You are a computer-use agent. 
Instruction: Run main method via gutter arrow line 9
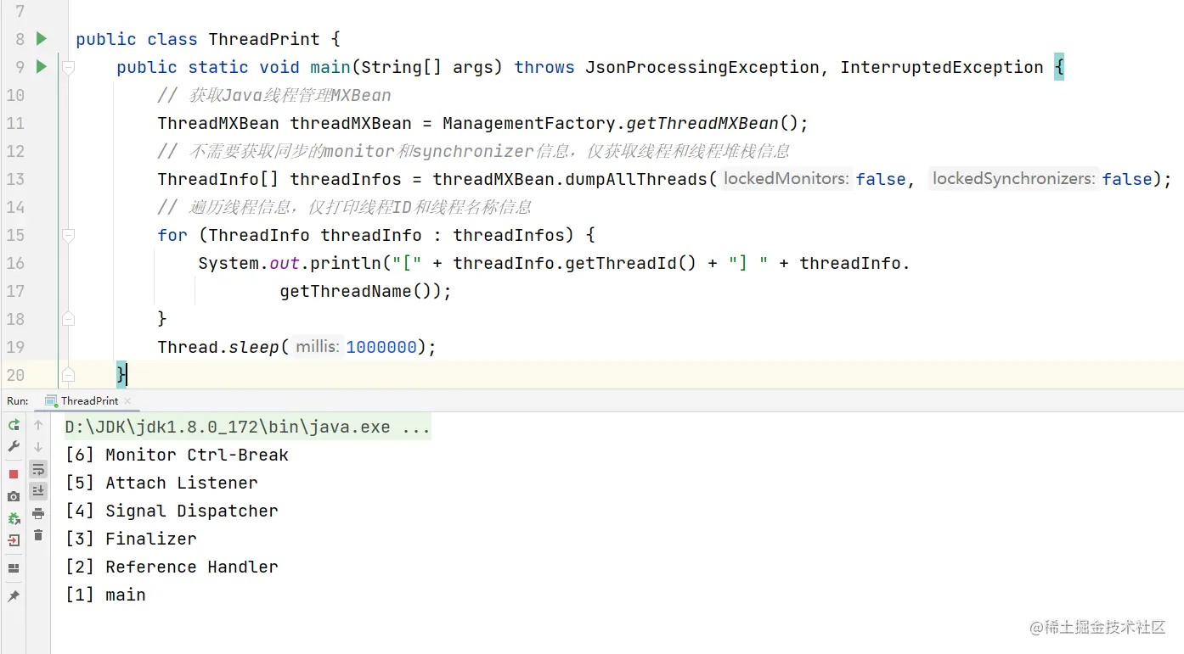pyautogui.click(x=42, y=66)
